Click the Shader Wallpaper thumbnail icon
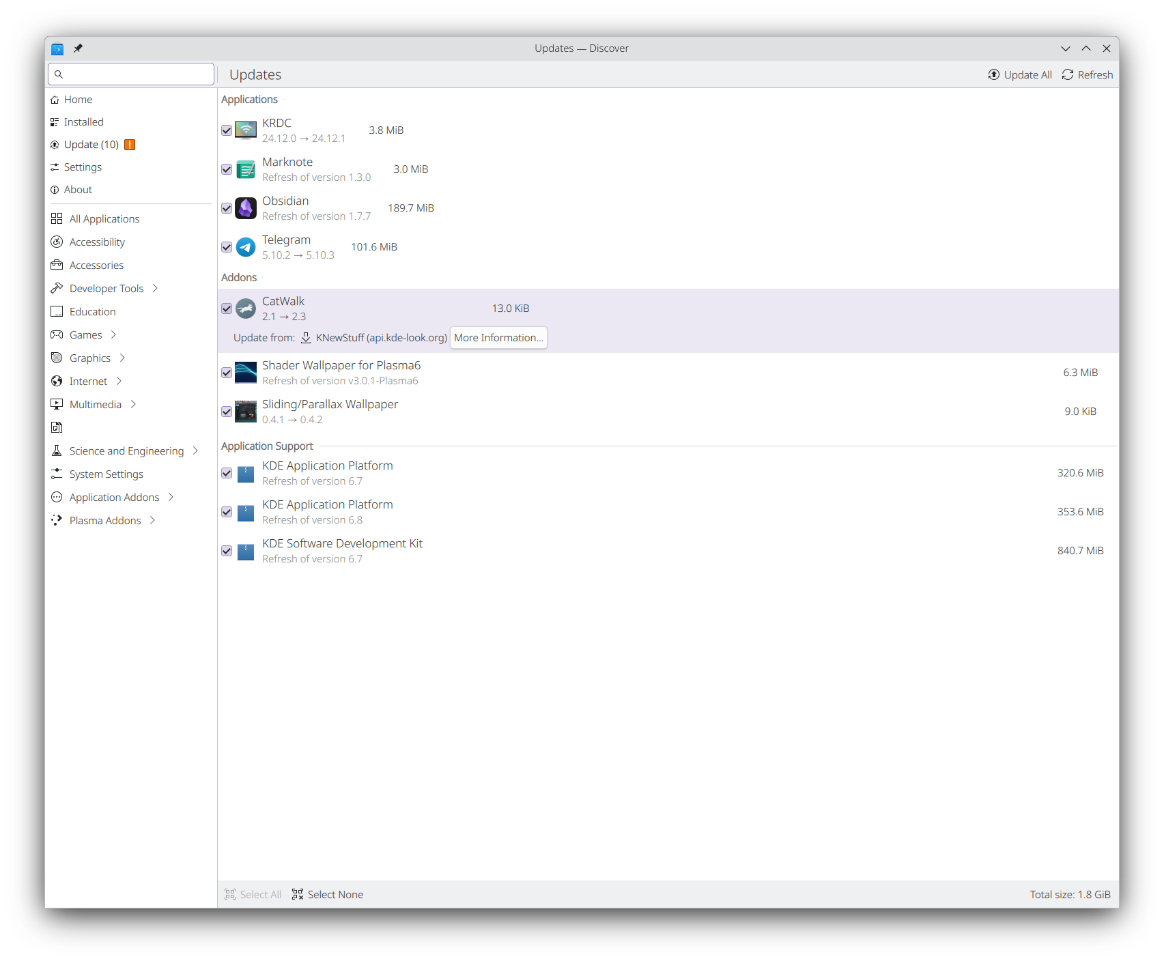The height and width of the screenshot is (961, 1164). click(x=246, y=373)
